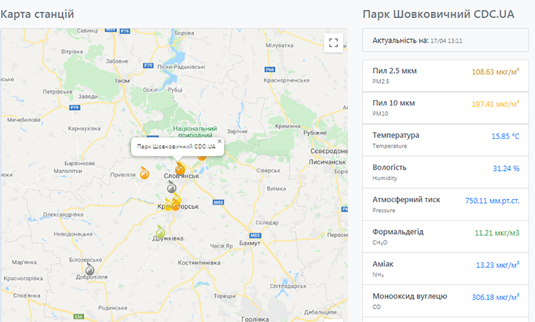Select the gray station marker below Слов'янськ
This screenshot has width=535, height=322.
pos(171,187)
